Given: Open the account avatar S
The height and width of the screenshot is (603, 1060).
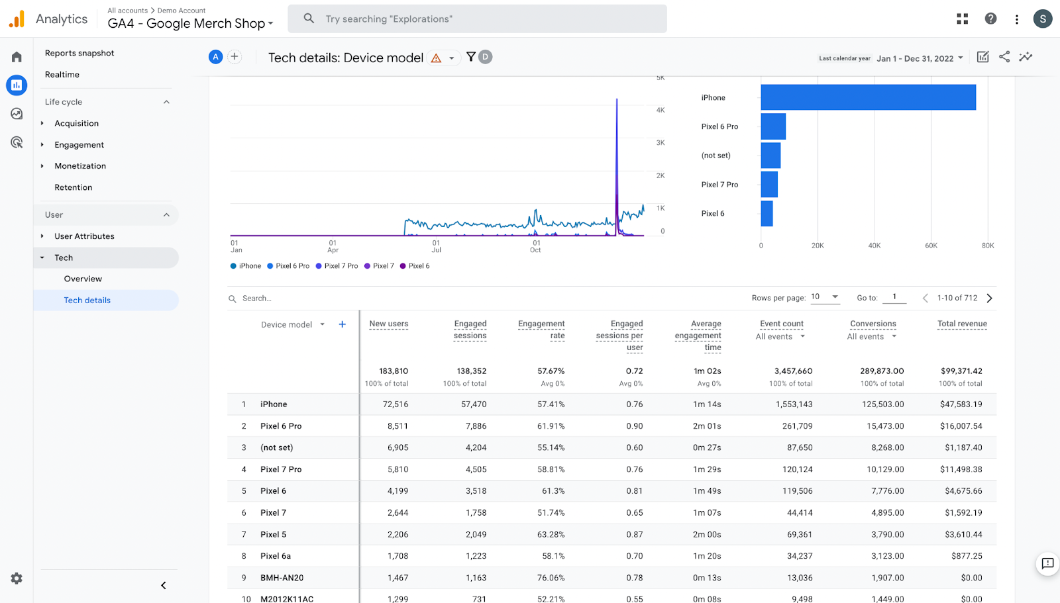Looking at the screenshot, I should pyautogui.click(x=1043, y=19).
